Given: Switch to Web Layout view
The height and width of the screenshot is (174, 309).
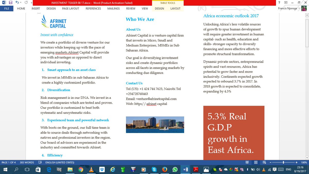Looking at the screenshot, I should [264, 162].
